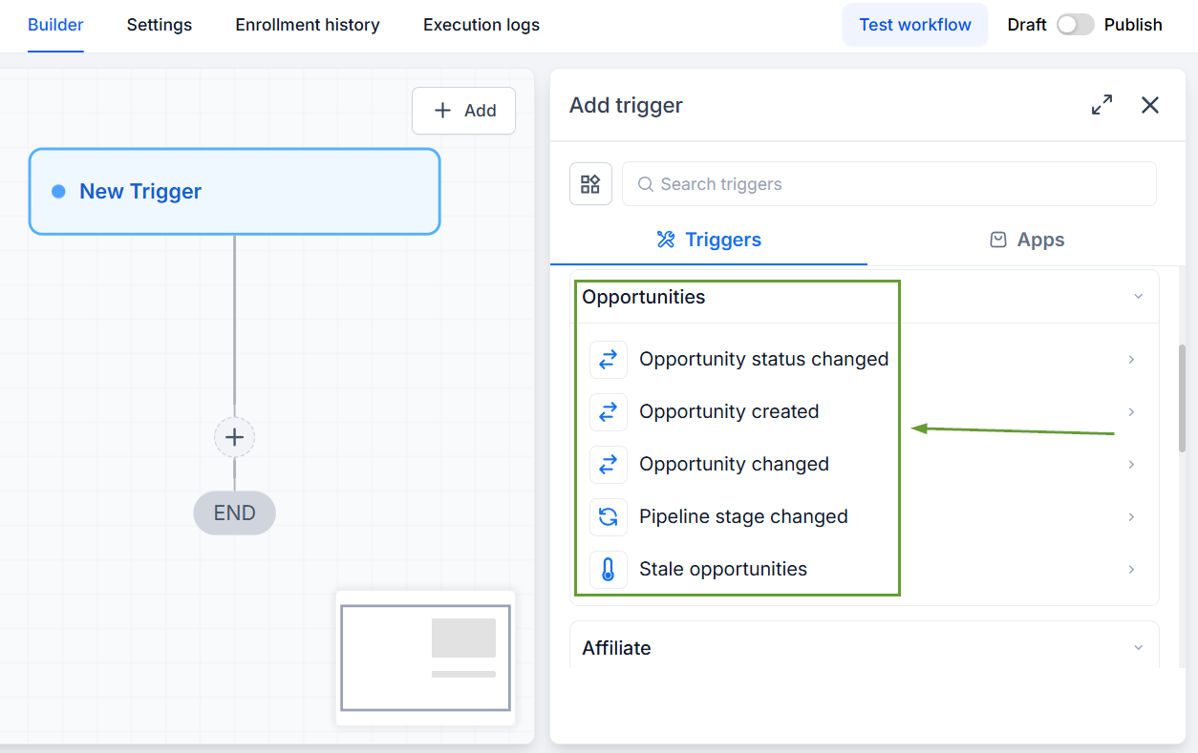Click the Opportunity status changed icon
This screenshot has height=753, width=1198.
pyautogui.click(x=609, y=360)
